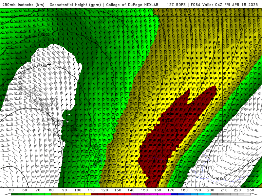Click the 130 value on the color scale
The image size is (262, 196).
[x=118, y=190]
